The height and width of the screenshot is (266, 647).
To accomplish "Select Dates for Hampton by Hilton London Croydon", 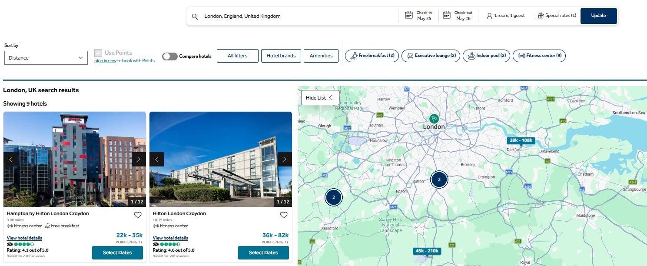I will (x=117, y=253).
